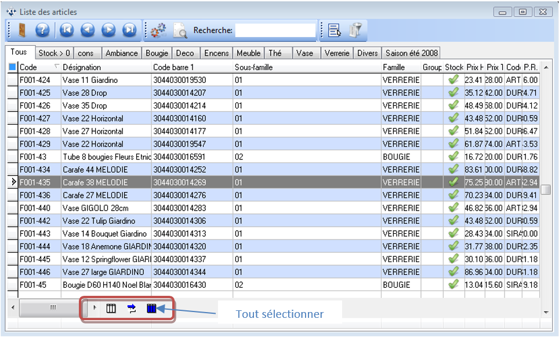This screenshot has height=337, width=559.
Task: Click the gears settings icon
Action: [x=158, y=30]
